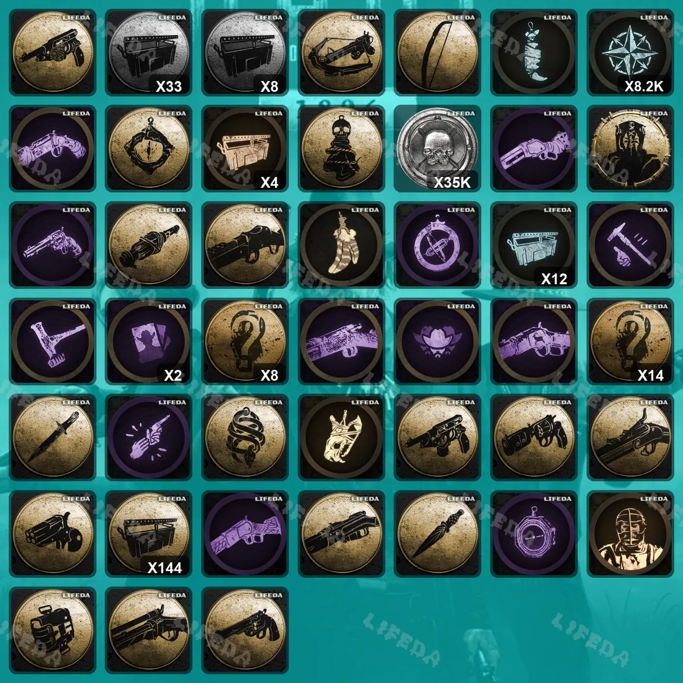
Task: Open the chest tile labeled X144
Action: tap(149, 534)
